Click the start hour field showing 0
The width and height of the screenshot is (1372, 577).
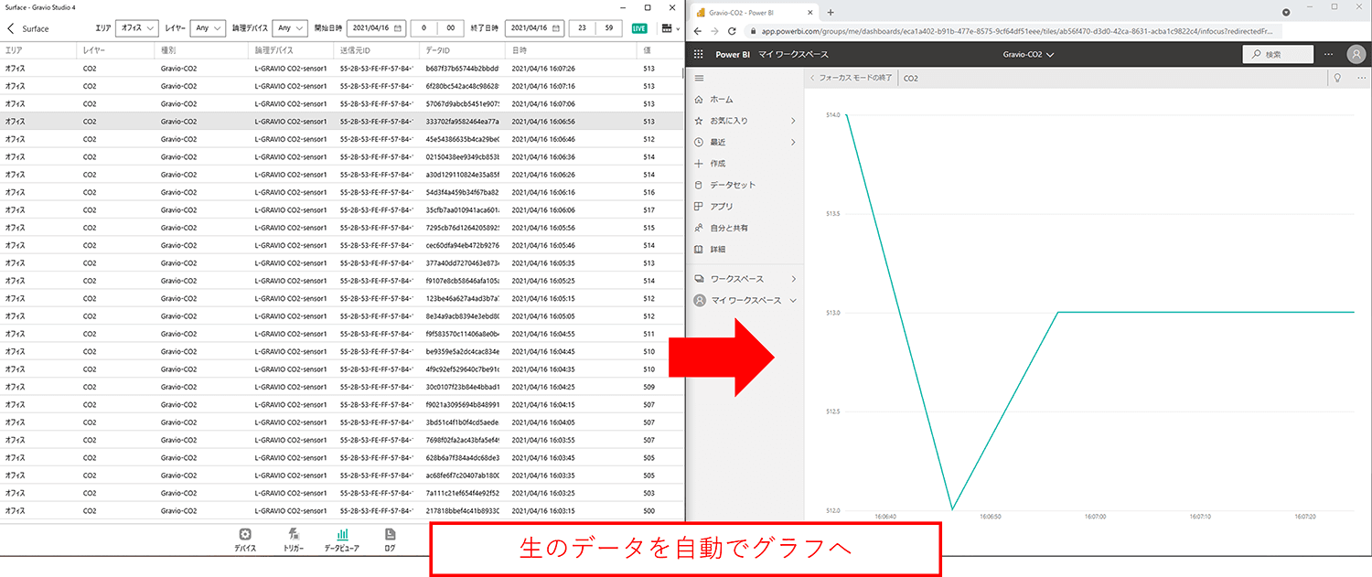point(423,28)
